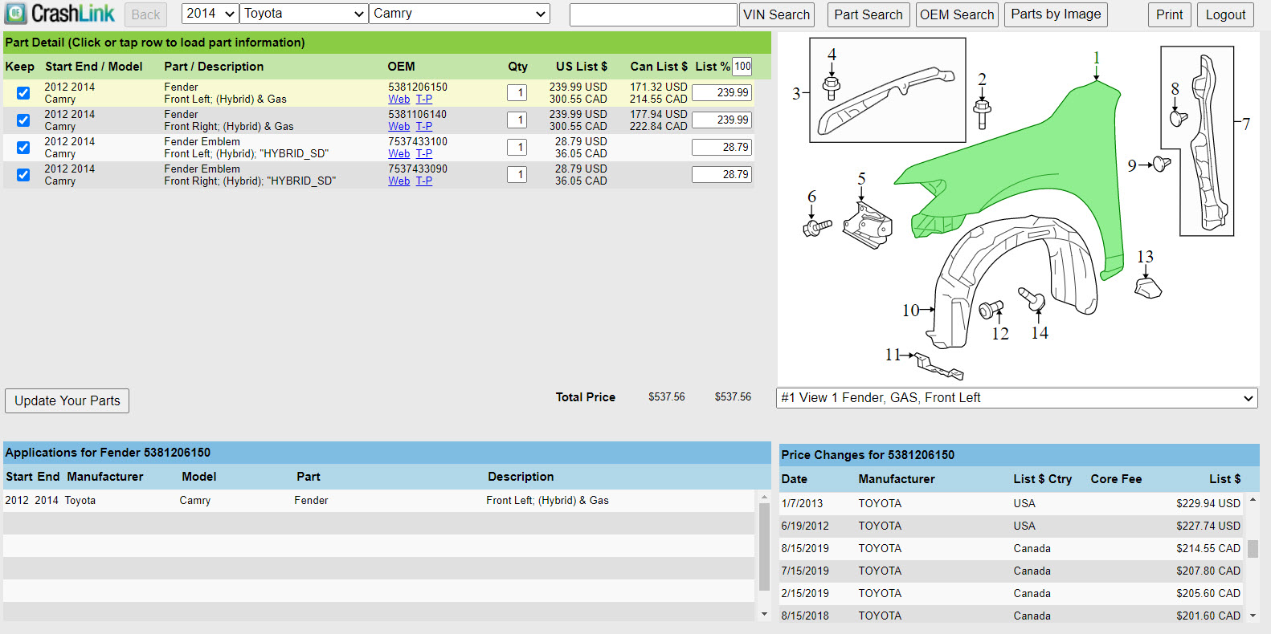Screen dimensions: 1271x634
Task: Toggle Keep for Fender Emblem Front Left
Action: 23,148
